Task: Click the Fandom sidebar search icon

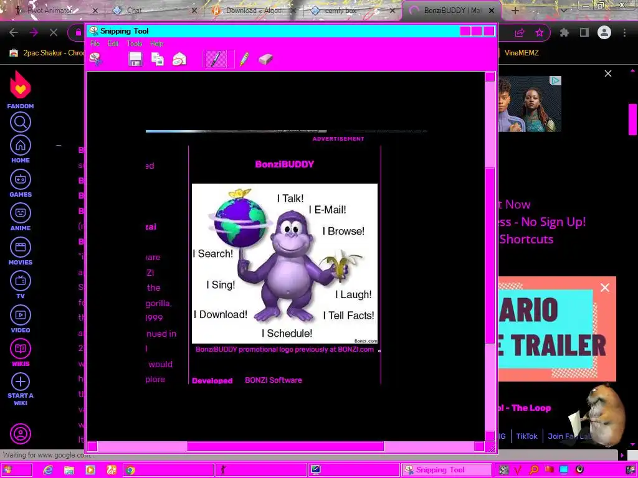Action: click(21, 122)
